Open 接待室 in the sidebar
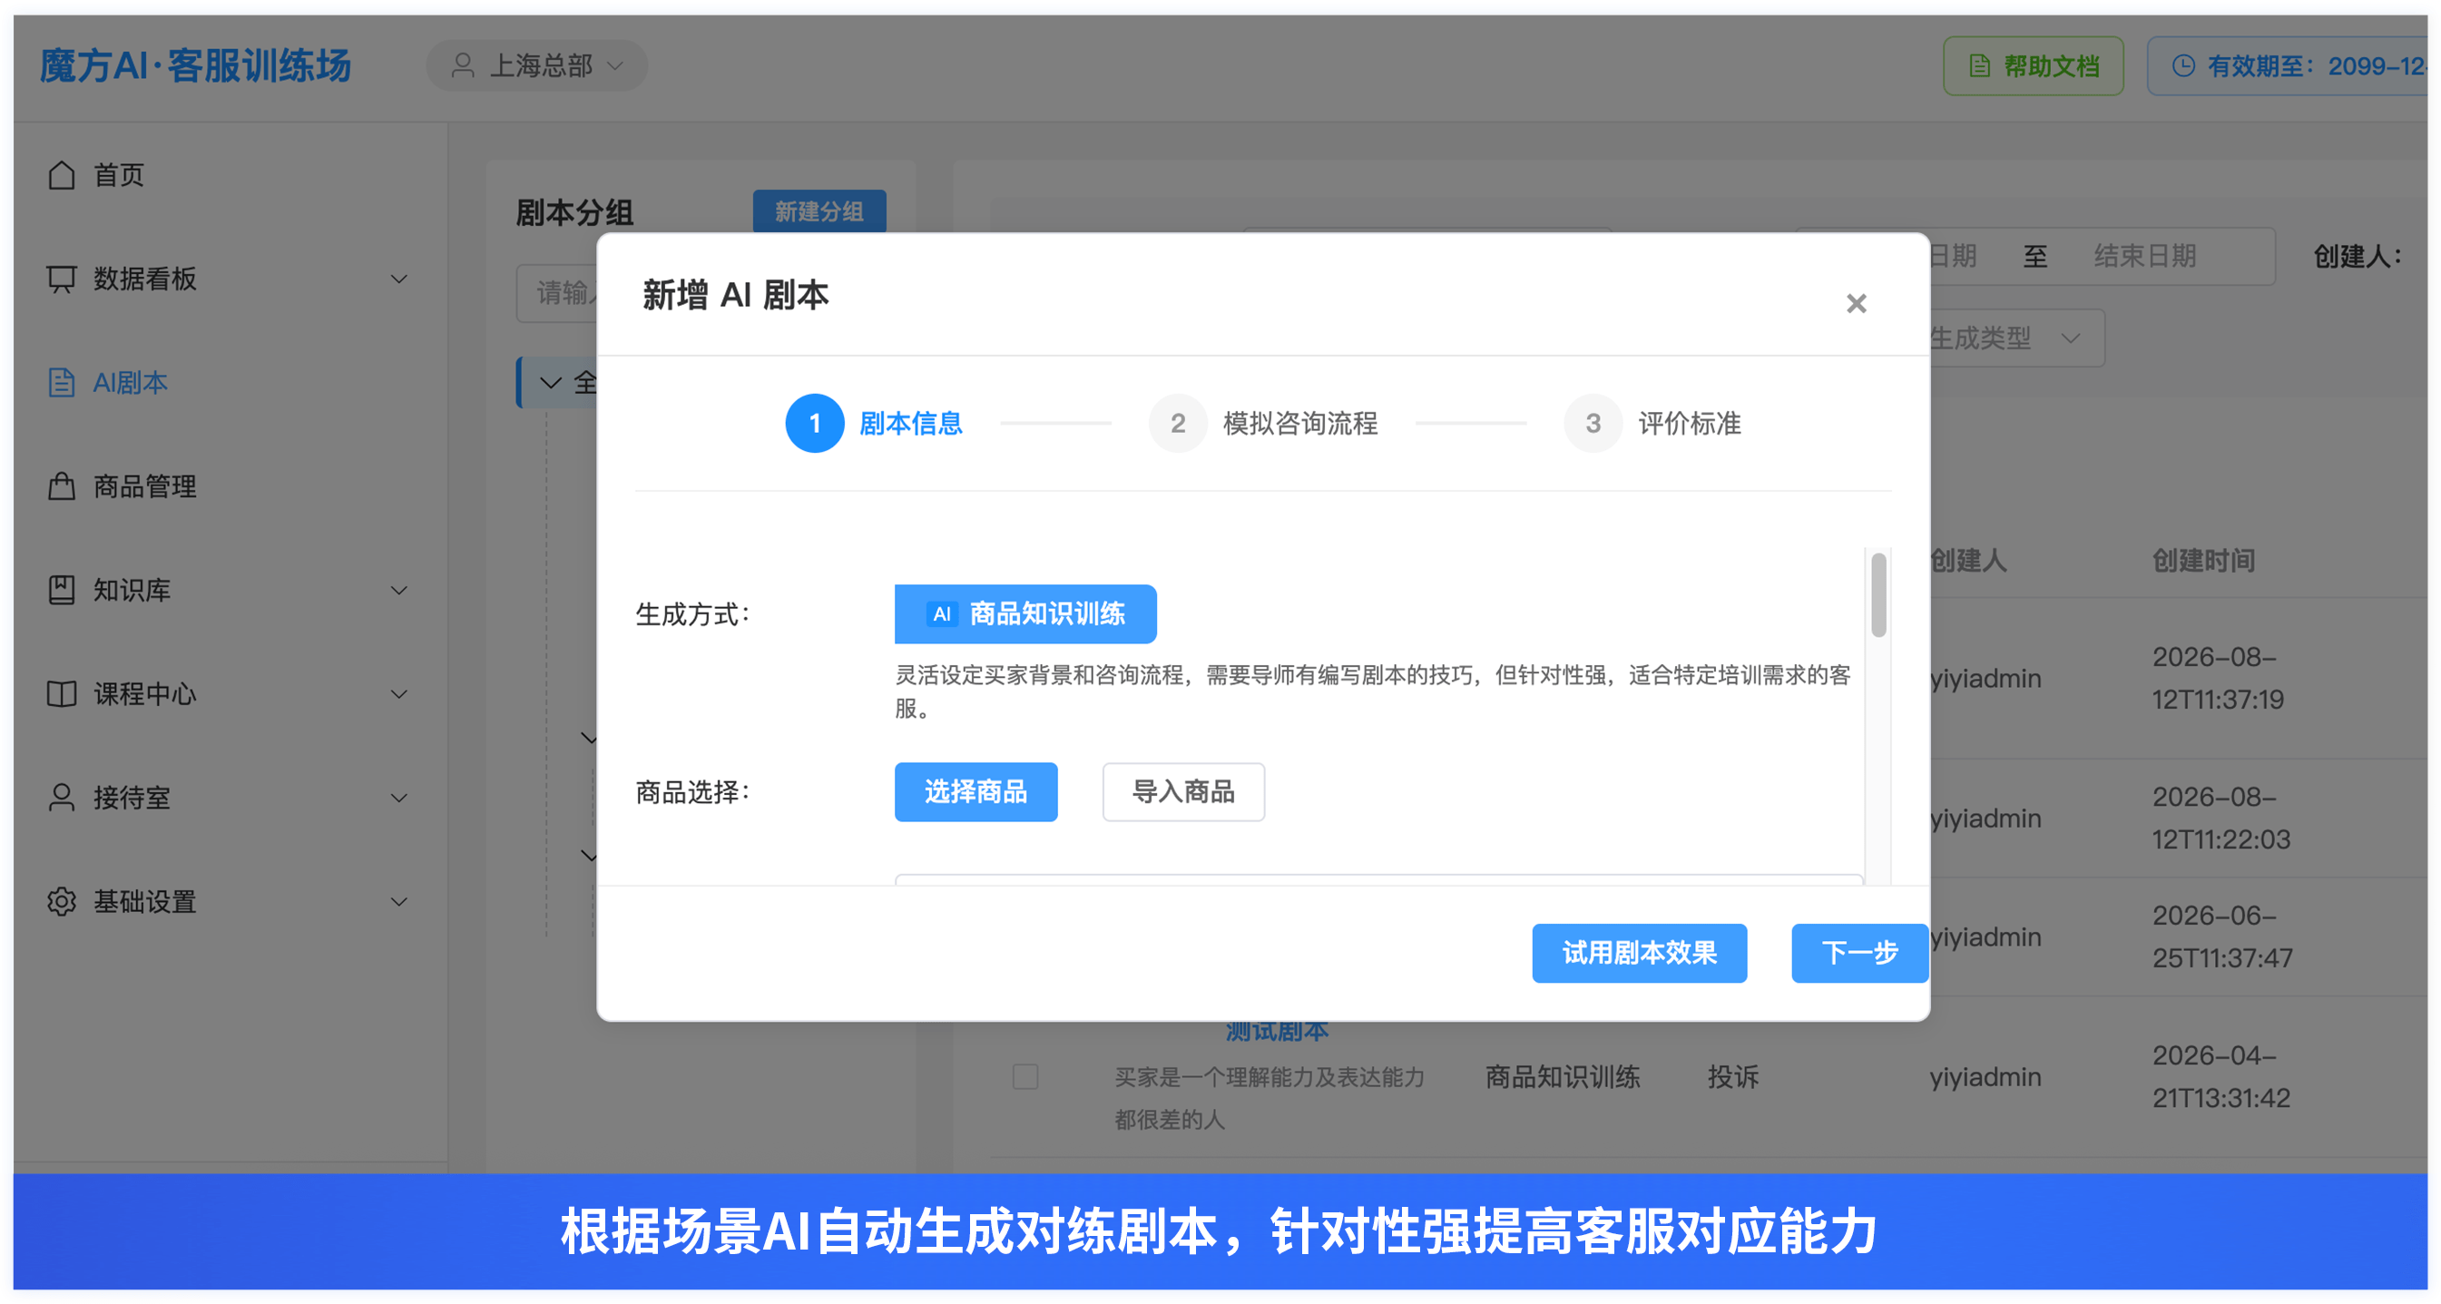The image size is (2441, 1304). click(x=230, y=798)
